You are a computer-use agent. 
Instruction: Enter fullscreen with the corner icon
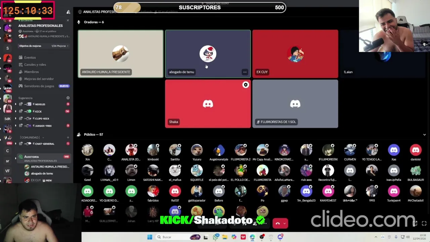424,223
